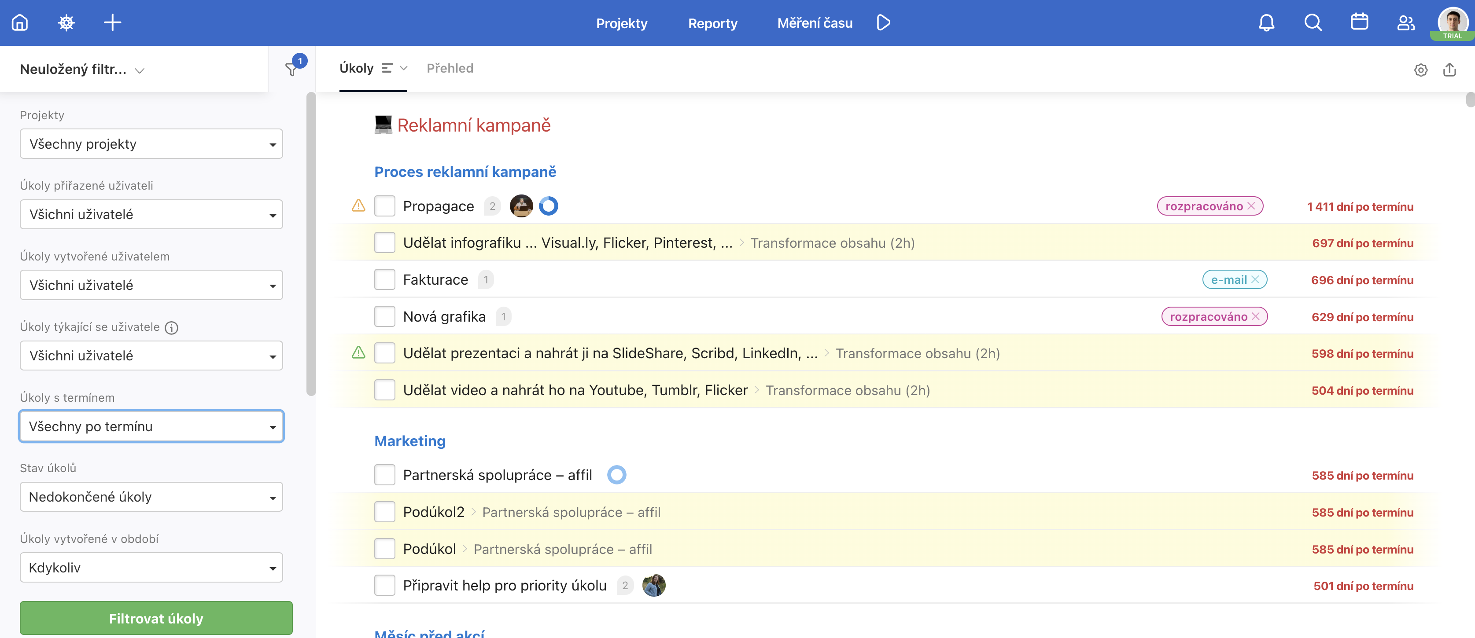This screenshot has width=1475, height=638.
Task: Open subtask count badge on Fakturace
Action: point(486,280)
